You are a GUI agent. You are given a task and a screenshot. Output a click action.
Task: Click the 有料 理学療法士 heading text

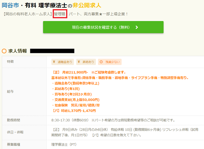[46, 5]
